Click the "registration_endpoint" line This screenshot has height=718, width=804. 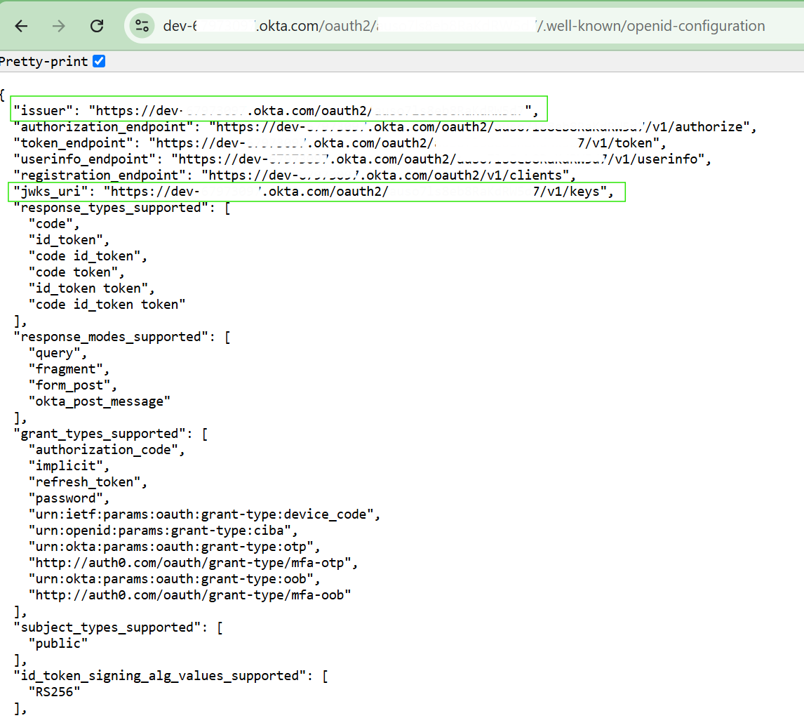click(x=295, y=175)
